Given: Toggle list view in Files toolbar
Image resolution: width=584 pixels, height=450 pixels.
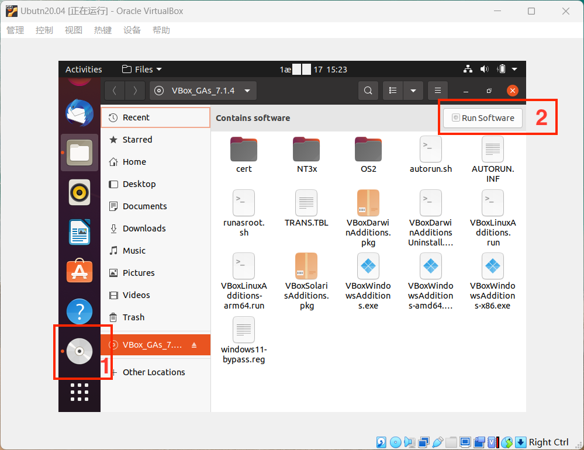Looking at the screenshot, I should click(x=393, y=91).
